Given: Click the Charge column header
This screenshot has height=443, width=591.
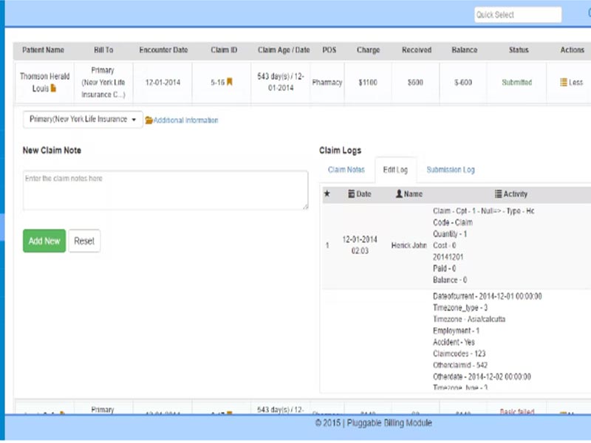Looking at the screenshot, I should [368, 49].
